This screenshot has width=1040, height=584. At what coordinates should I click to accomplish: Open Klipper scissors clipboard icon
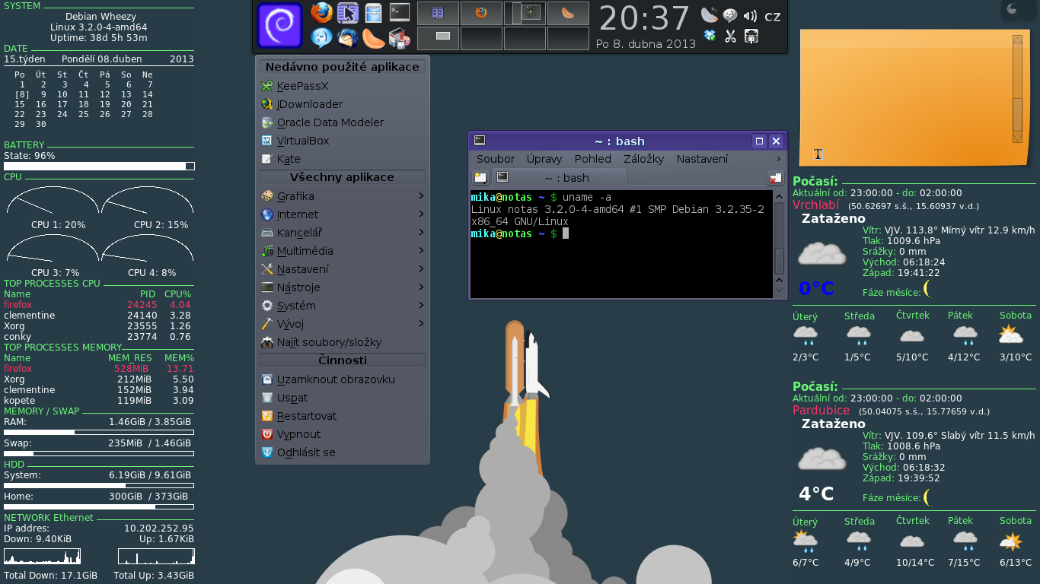coord(730,36)
